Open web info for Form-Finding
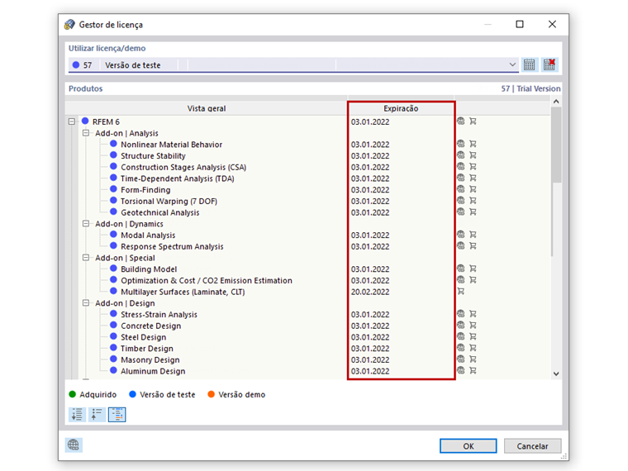The image size is (628, 471). point(461,189)
